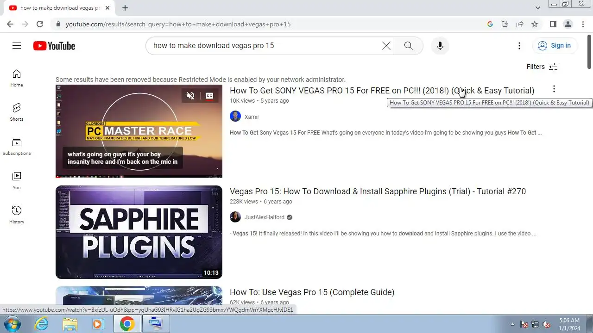593x333 pixels.
Task: Click the 228K views text
Action: click(x=244, y=202)
